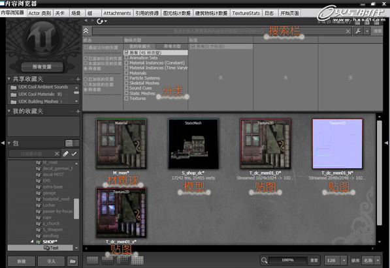This screenshot has width=390, height=268.
Task: Click the 导入 import button
Action: [x=51, y=261]
